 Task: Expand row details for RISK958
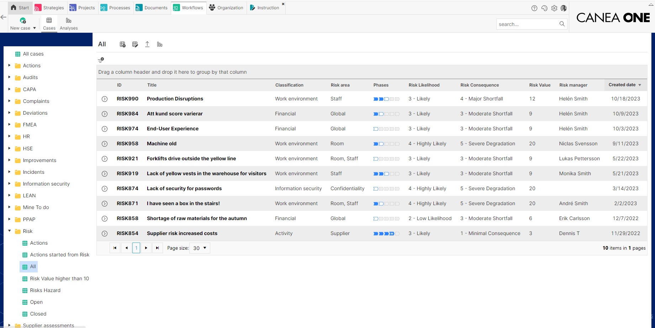point(105,144)
